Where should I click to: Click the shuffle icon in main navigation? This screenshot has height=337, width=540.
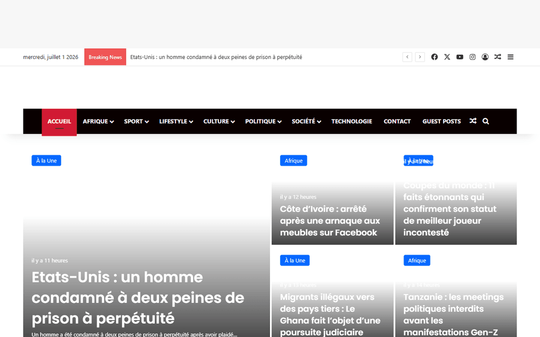point(473,121)
